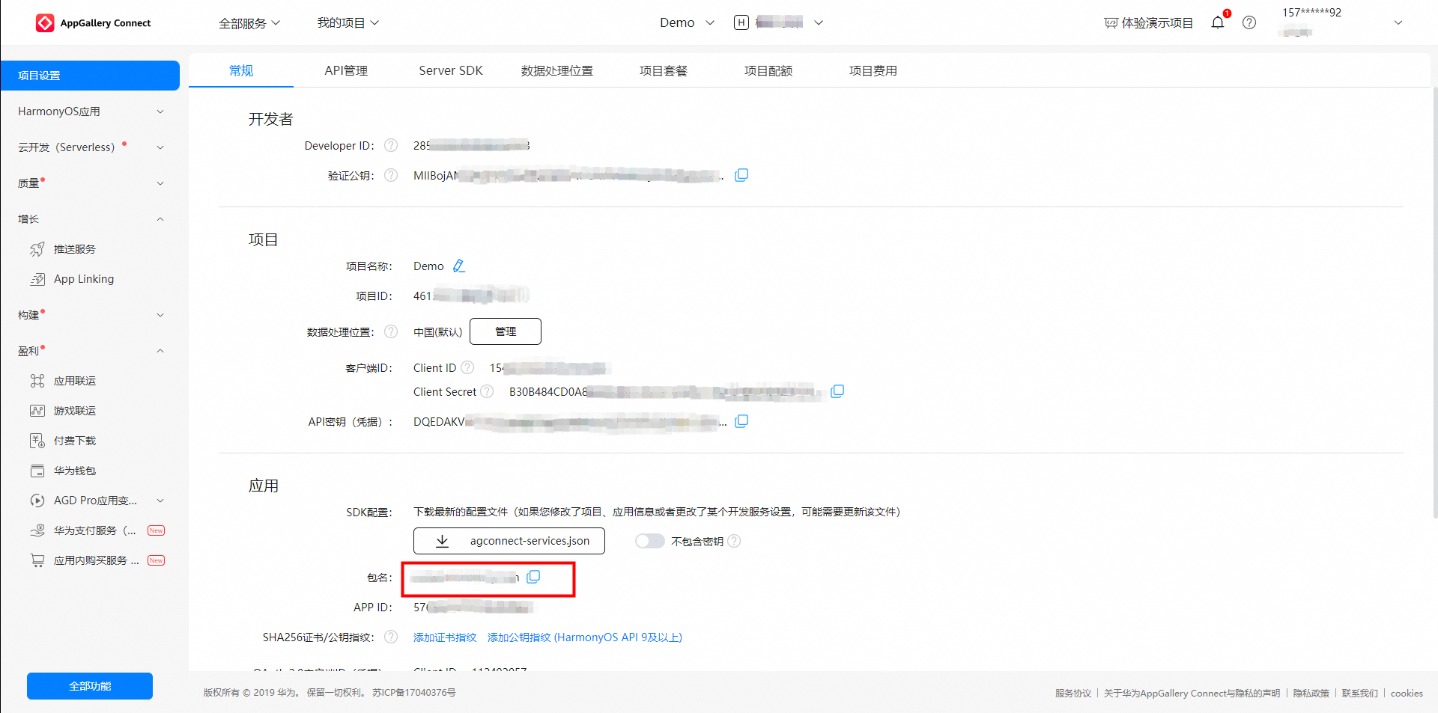The width and height of the screenshot is (1438, 713).
Task: Open 隐私政策 in footer
Action: click(1311, 693)
